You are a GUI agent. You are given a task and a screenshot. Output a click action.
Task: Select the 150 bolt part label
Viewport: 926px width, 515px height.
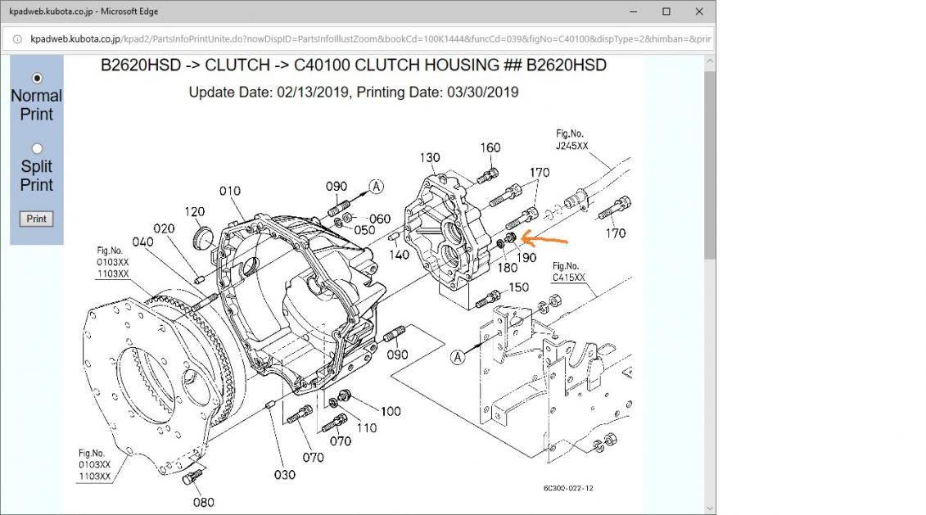point(518,287)
